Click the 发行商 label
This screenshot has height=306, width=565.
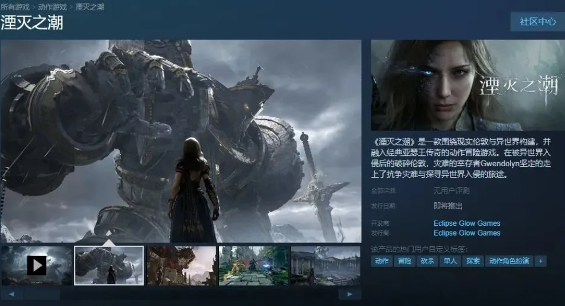point(380,233)
